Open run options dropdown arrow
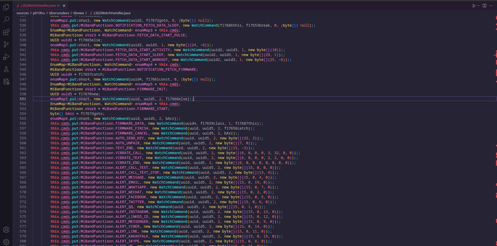The height and width of the screenshot is (246, 497). click(478, 6)
